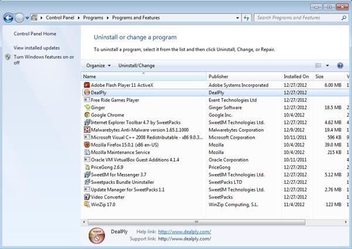
Task: Click the Refresh button beside address bar
Action: click(246, 18)
